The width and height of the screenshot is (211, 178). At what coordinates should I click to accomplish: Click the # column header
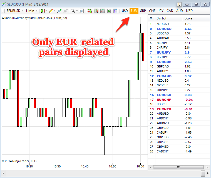[x=152, y=18]
